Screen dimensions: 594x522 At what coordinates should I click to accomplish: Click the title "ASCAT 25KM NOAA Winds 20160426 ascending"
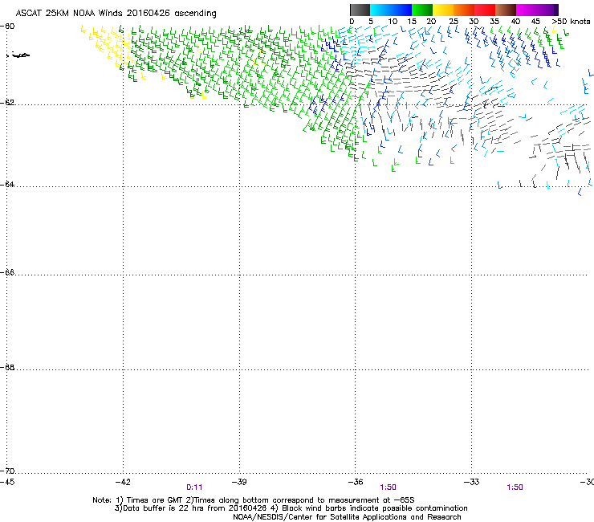(x=116, y=13)
